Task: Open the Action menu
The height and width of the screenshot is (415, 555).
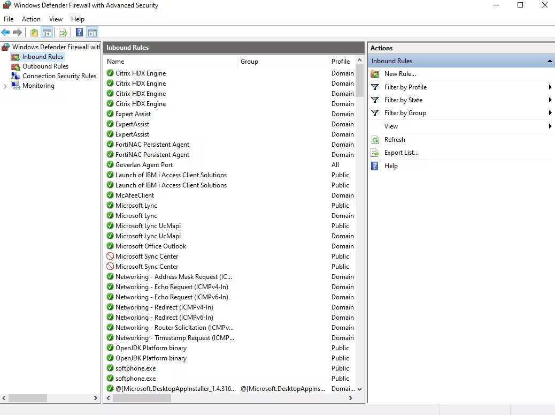Action: [x=31, y=19]
